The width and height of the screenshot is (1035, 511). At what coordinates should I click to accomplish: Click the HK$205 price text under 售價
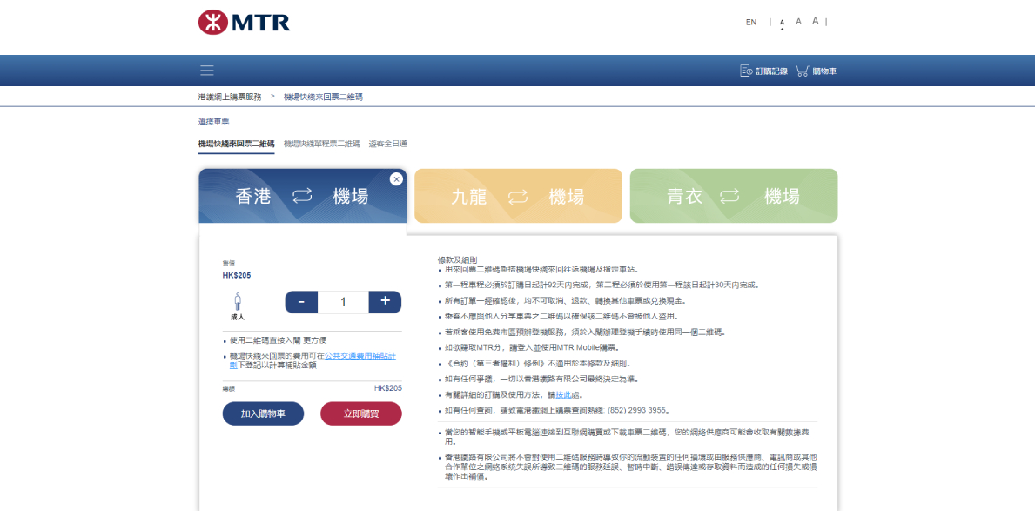click(236, 275)
